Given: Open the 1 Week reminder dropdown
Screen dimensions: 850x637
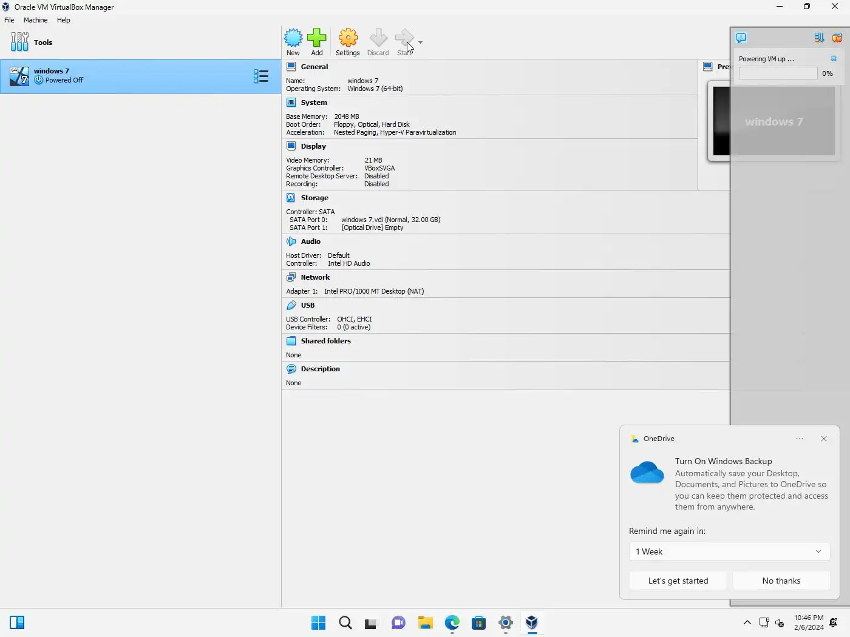Looking at the screenshot, I should tap(729, 551).
